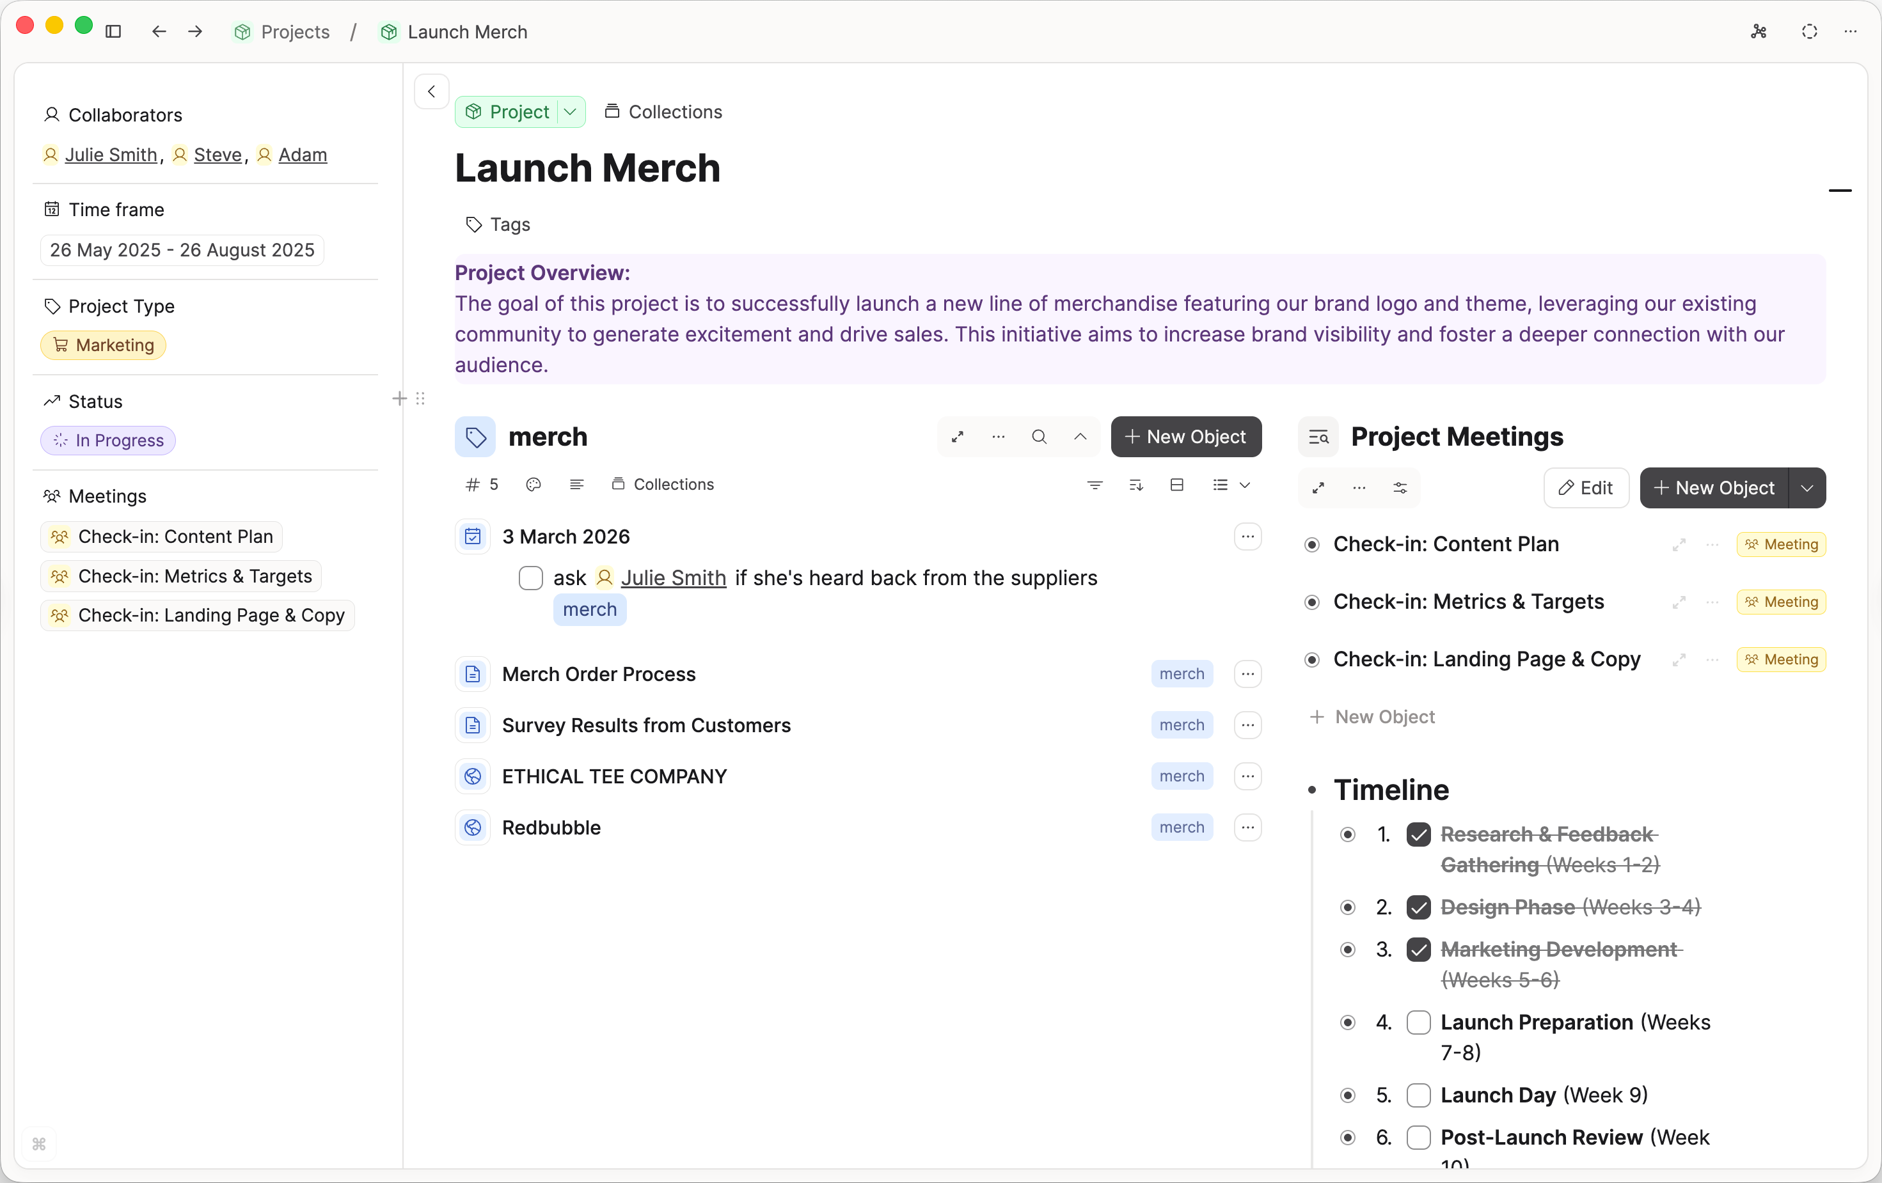The width and height of the screenshot is (1882, 1183).
Task: Uncheck the Design Phase checkbox
Action: [1418, 906]
